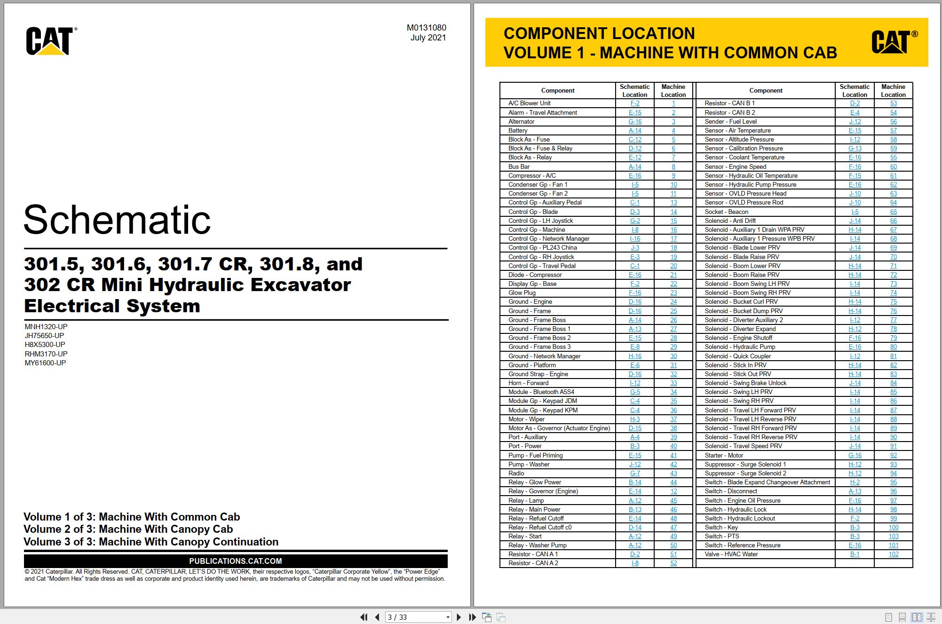This screenshot has width=942, height=624.
Task: Open machine location 26 for Ground - Frame Boss
Action: tap(673, 320)
